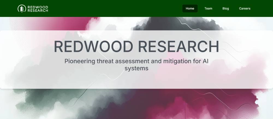Click the Redwood tree logo icon

click(22, 8)
